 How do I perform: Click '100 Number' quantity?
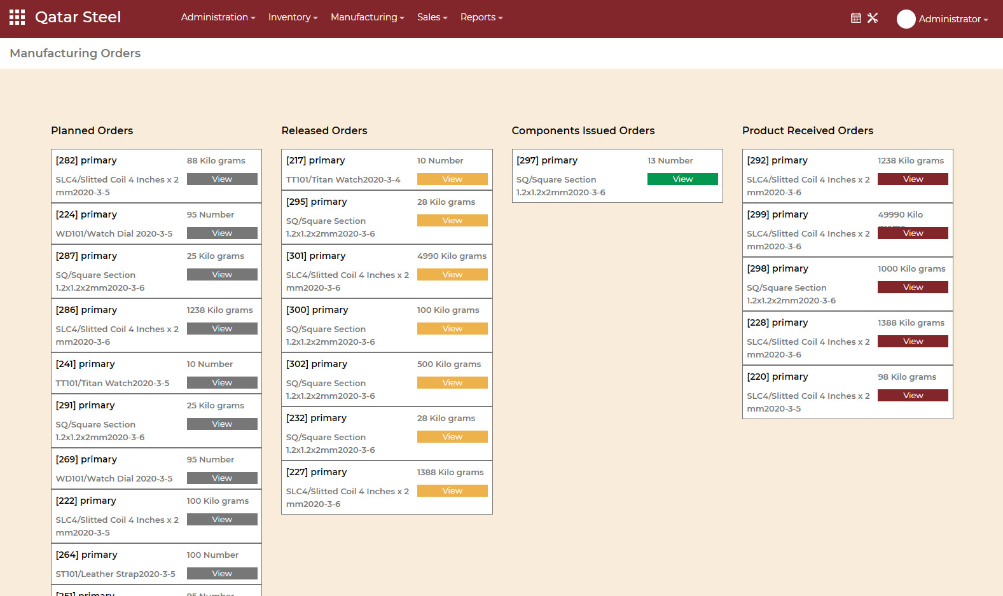pos(212,555)
